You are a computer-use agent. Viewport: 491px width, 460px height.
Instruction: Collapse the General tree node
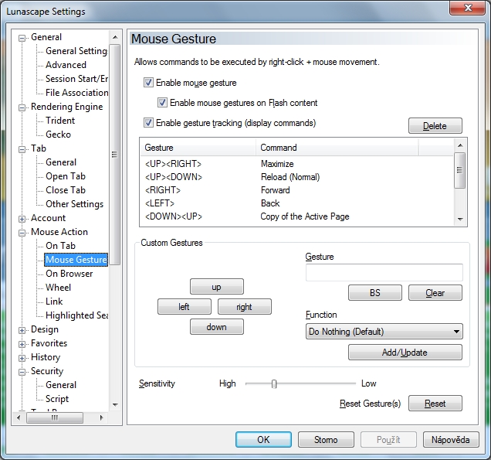coord(22,38)
